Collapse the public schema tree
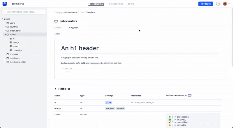The image size is (233, 128). pyautogui.click(x=2, y=19)
